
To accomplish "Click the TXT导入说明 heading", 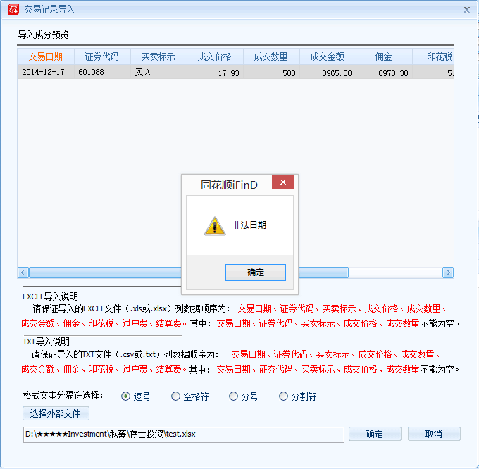I will coord(46,342).
